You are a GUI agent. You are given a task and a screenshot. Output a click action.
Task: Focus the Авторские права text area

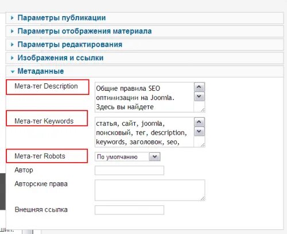pos(150,190)
